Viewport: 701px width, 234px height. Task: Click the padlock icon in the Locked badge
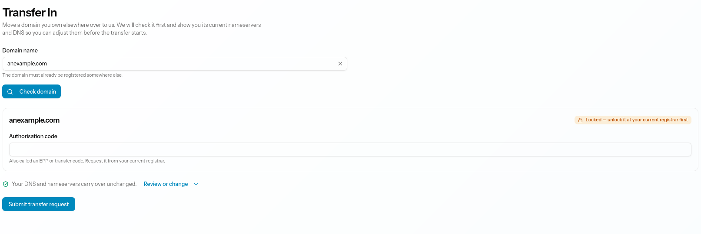(580, 120)
